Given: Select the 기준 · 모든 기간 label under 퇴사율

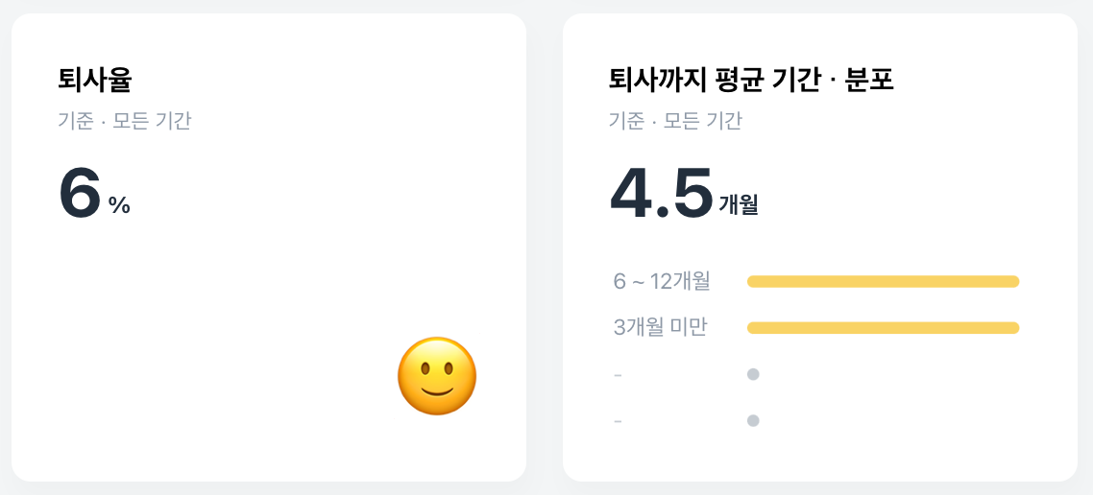Looking at the screenshot, I should pyautogui.click(x=125, y=121).
